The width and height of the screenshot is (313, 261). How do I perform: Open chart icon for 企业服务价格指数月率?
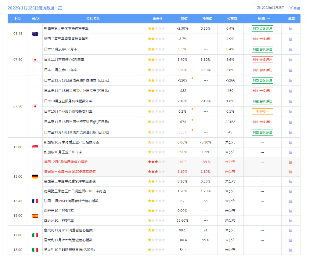pos(291,112)
